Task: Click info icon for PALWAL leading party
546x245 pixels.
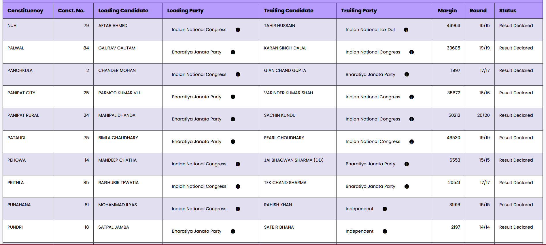Action: click(233, 52)
